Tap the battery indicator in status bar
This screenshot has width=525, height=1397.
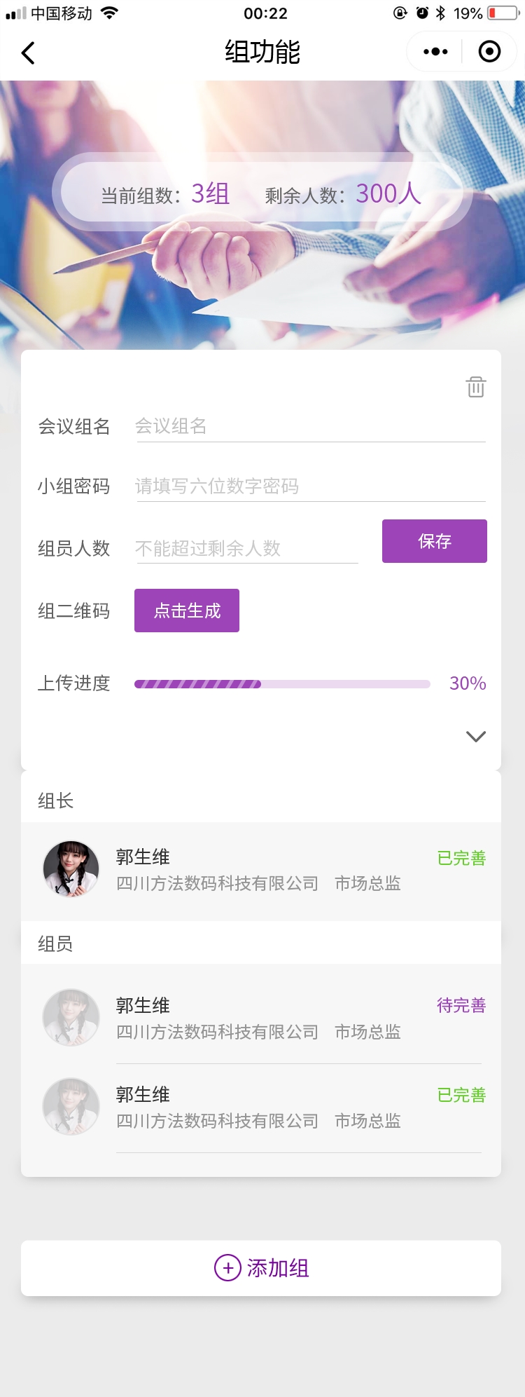pyautogui.click(x=501, y=13)
